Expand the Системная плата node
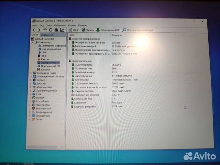This screenshot has width=220, height=165. click(31, 73)
